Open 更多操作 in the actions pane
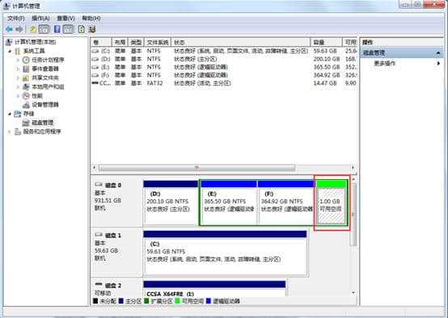 tap(385, 63)
